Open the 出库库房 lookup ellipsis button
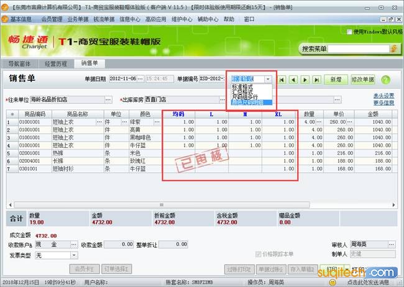 click(x=222, y=99)
